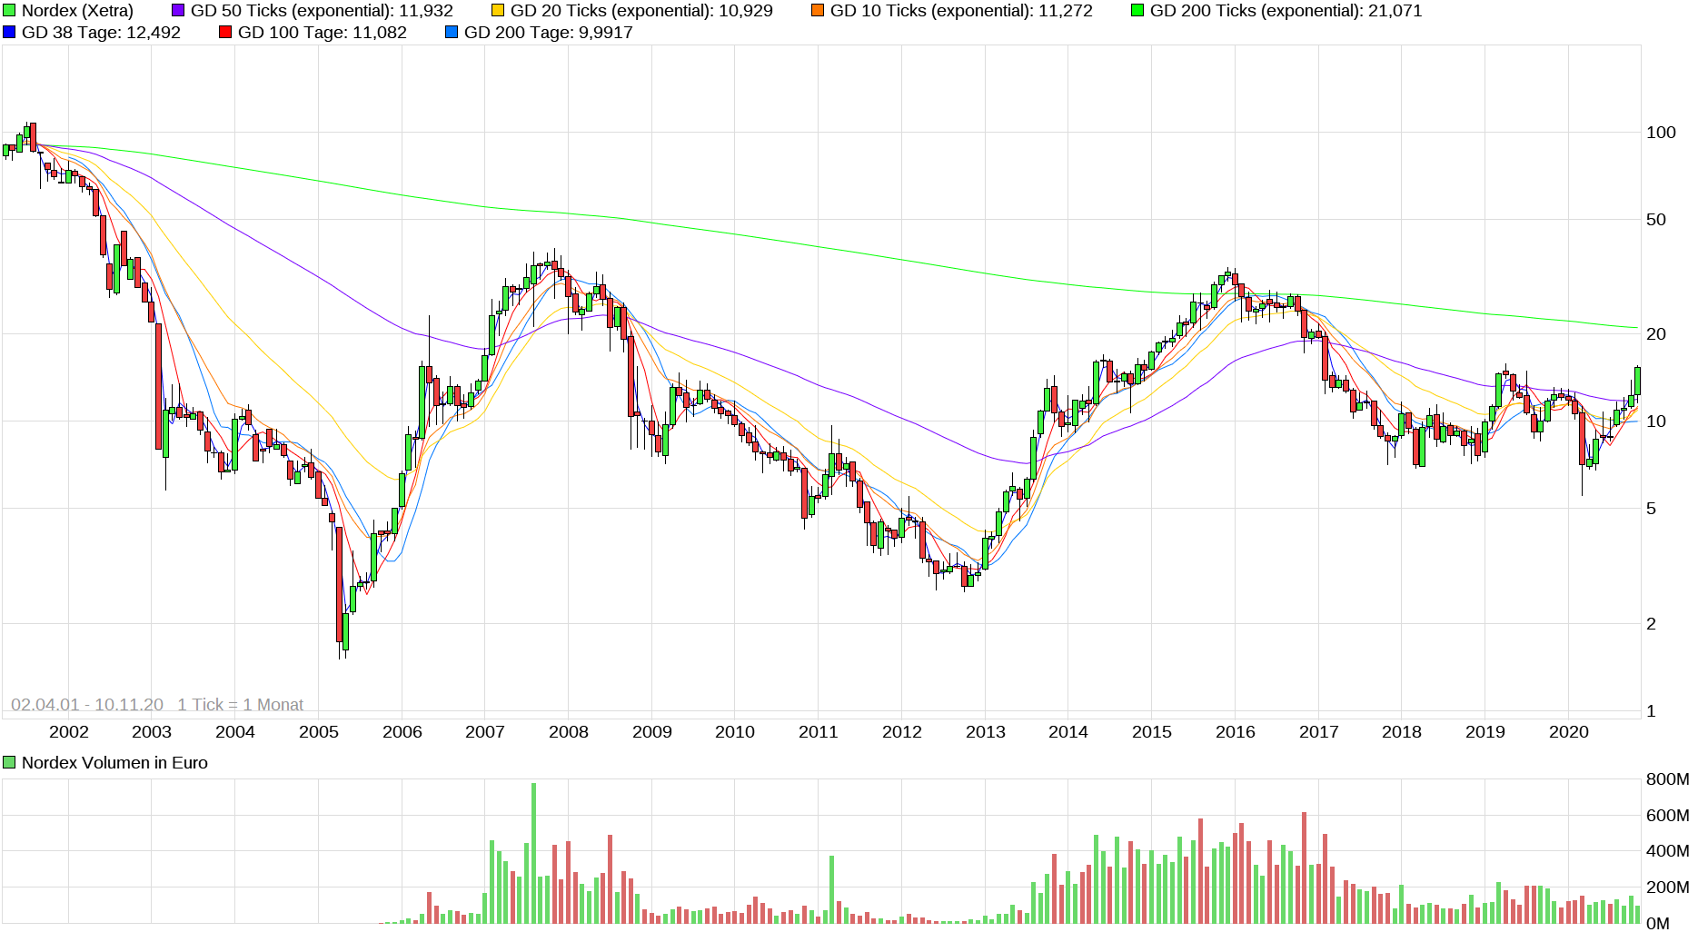Click the 2012 year label on time axis

[x=902, y=732]
